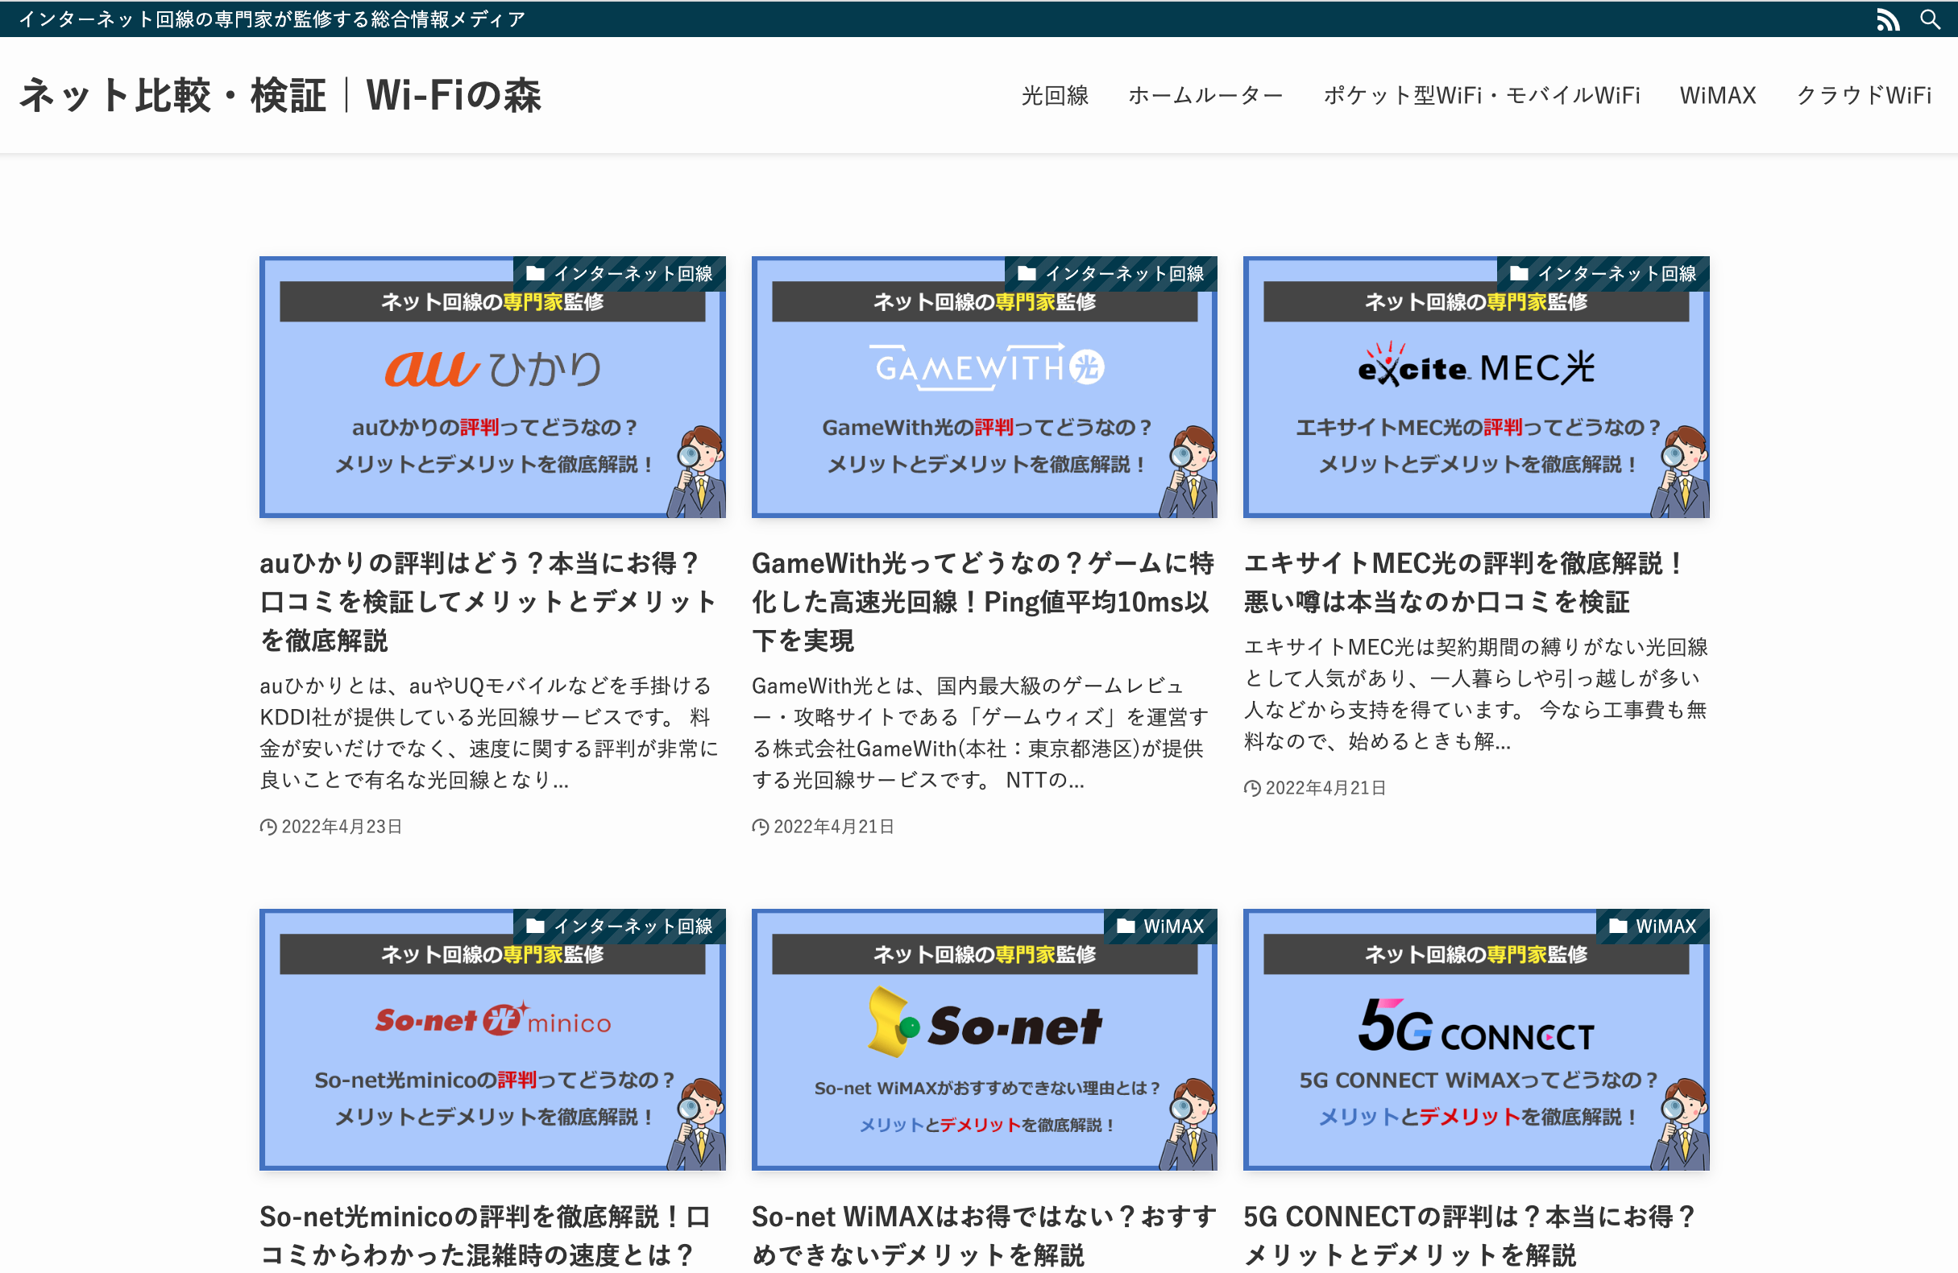Image resolution: width=1958 pixels, height=1273 pixels.
Task: Open the クラウドWiFi menu item
Action: 1864,95
